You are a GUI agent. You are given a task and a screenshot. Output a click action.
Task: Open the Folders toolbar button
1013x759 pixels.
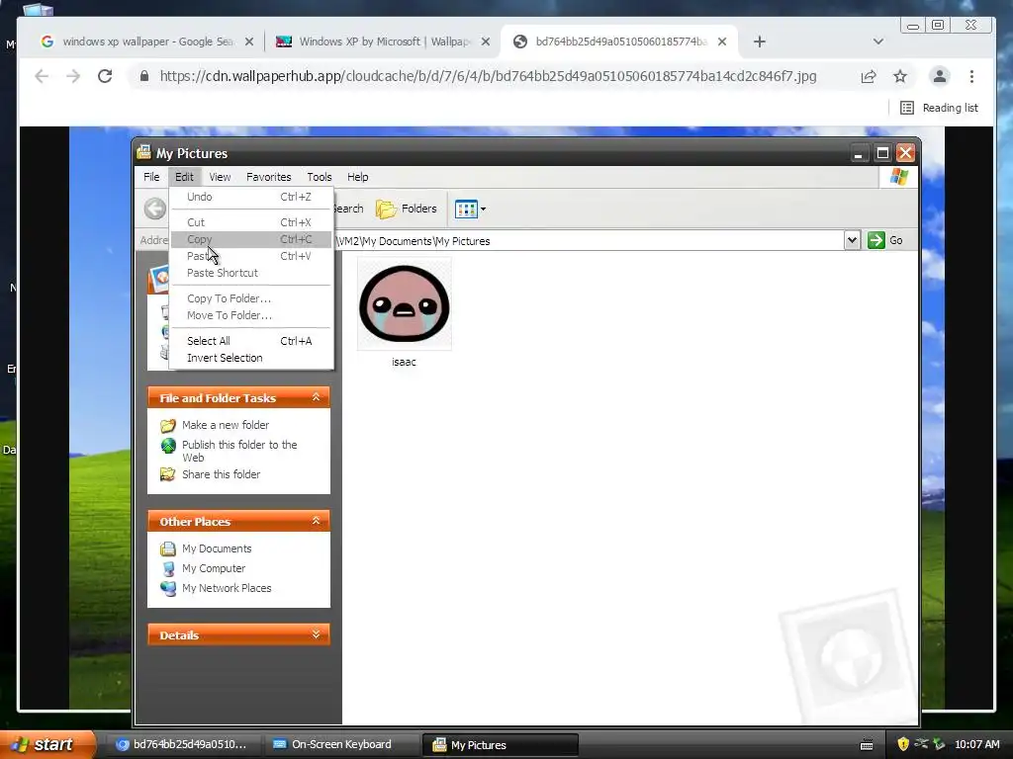[407, 209]
